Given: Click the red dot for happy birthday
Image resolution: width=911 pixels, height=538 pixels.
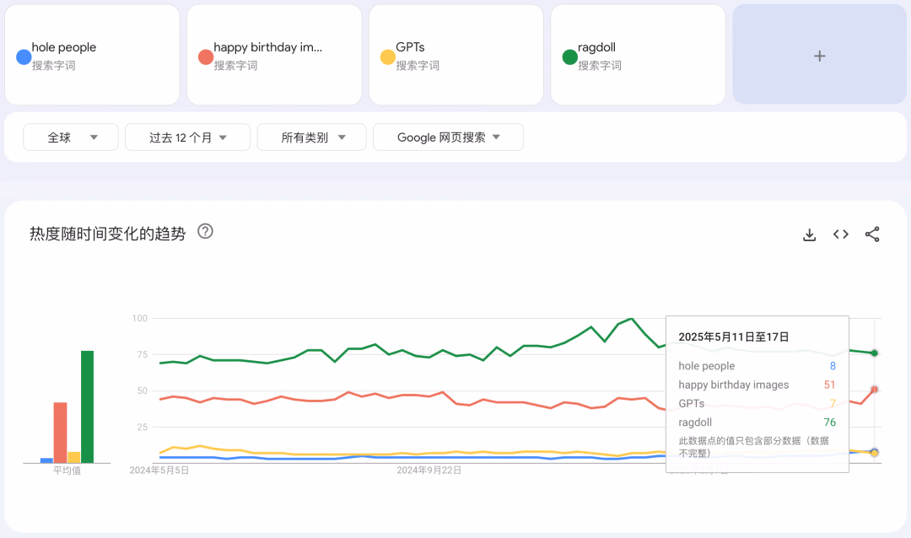Looking at the screenshot, I should [206, 57].
